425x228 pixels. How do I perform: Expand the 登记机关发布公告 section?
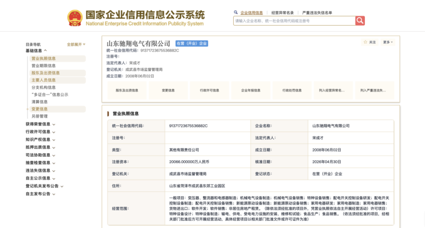(44, 186)
